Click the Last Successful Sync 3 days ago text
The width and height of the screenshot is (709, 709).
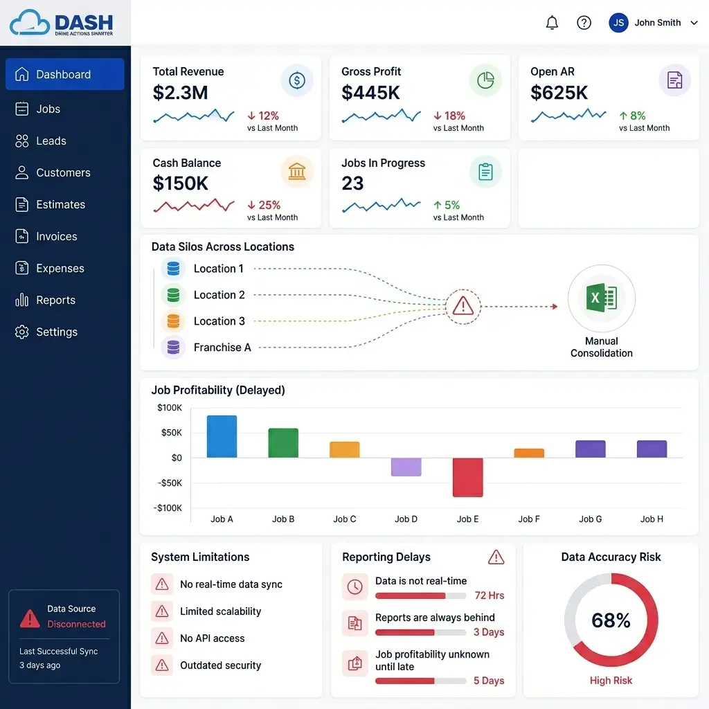tap(58, 658)
